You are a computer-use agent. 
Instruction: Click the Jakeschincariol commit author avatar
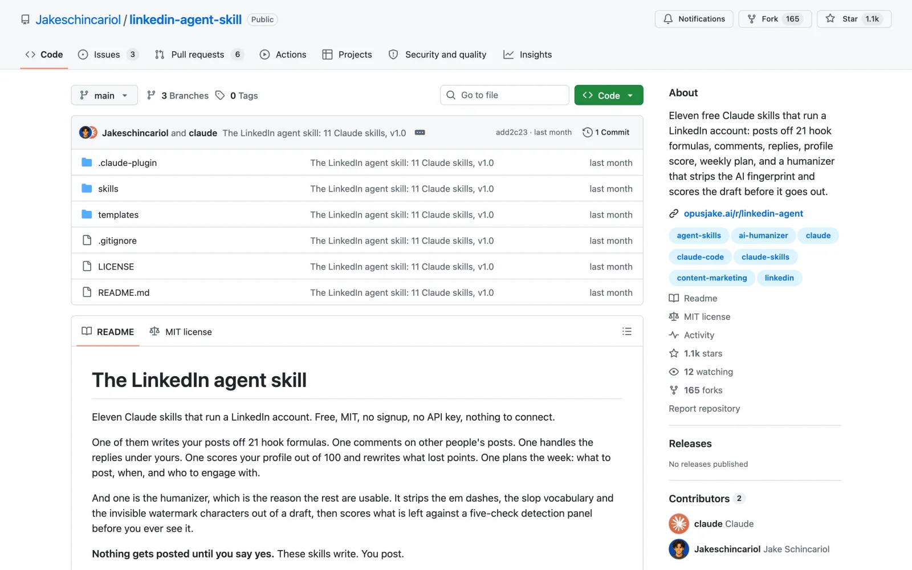click(85, 133)
